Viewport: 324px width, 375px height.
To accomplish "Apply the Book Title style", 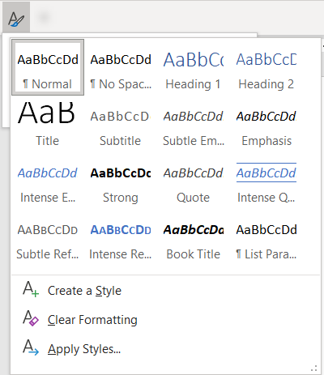I will [194, 237].
